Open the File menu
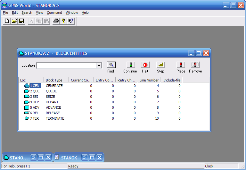 [x=5, y=13]
